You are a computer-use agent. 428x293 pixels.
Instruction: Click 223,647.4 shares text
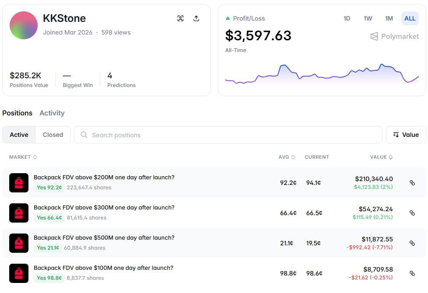click(x=89, y=188)
